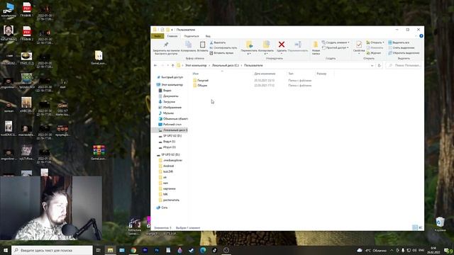Open the Открыть (Open) dropdown in ribbon
Image resolution: width=454 pixels, height=255 pixels.
point(375,42)
